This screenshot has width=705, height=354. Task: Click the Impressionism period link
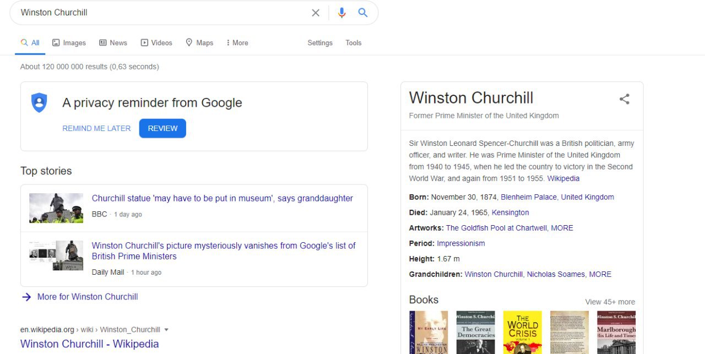461,243
